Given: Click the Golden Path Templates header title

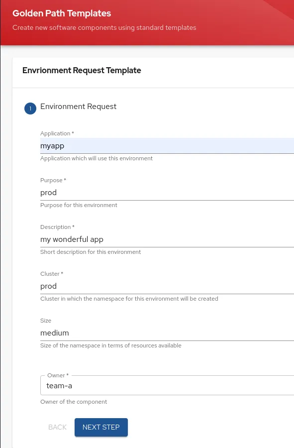Looking at the screenshot, I should 62,13.
